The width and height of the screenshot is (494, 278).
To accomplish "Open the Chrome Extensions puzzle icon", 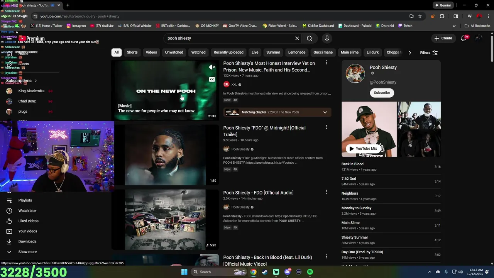I will coord(442,16).
